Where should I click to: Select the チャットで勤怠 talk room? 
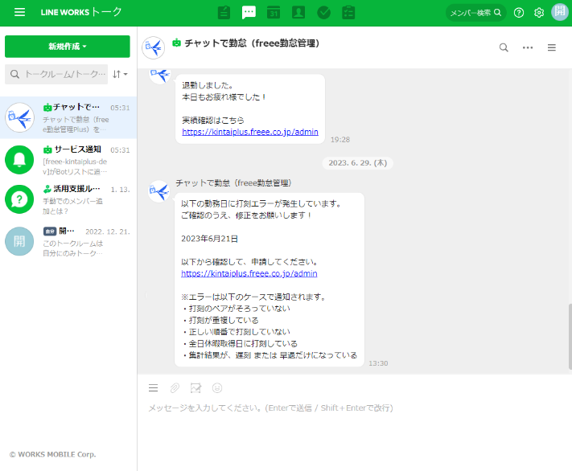68,117
